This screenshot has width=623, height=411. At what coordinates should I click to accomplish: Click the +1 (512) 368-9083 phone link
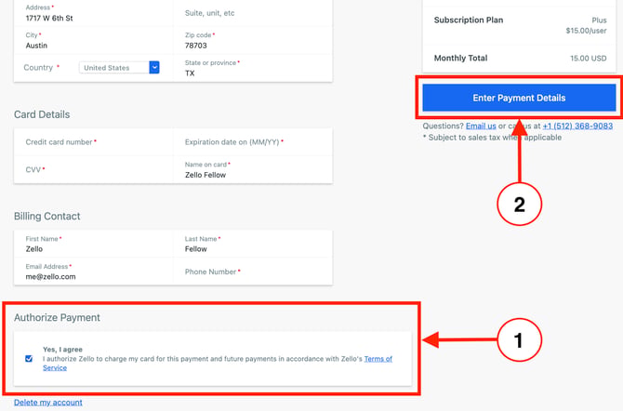(x=577, y=126)
